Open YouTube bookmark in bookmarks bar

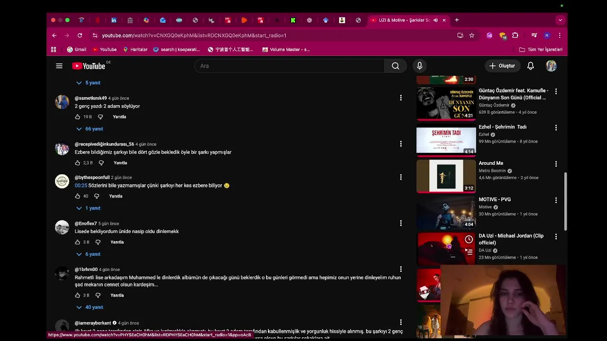coord(104,49)
